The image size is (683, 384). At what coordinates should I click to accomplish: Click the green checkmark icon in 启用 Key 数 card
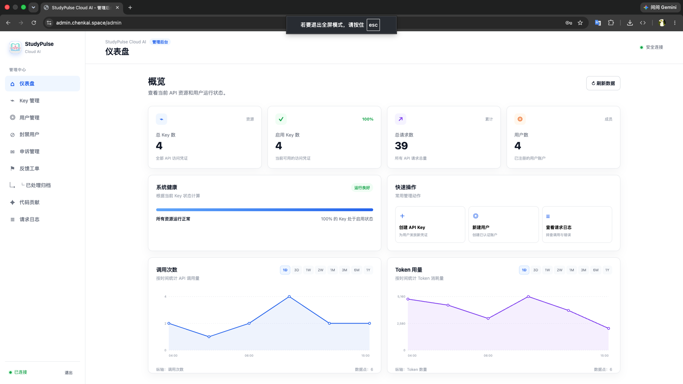point(281,119)
